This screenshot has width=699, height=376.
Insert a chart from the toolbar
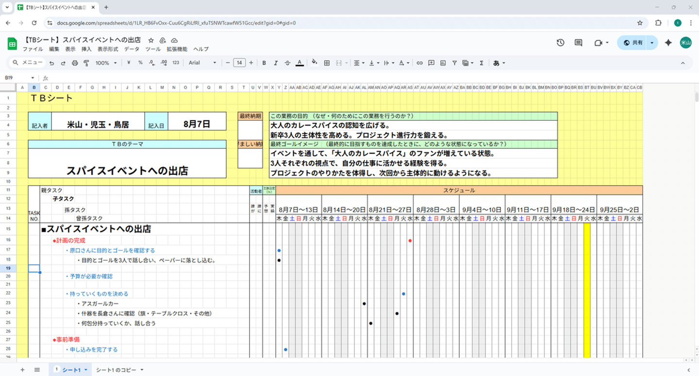coord(443,63)
